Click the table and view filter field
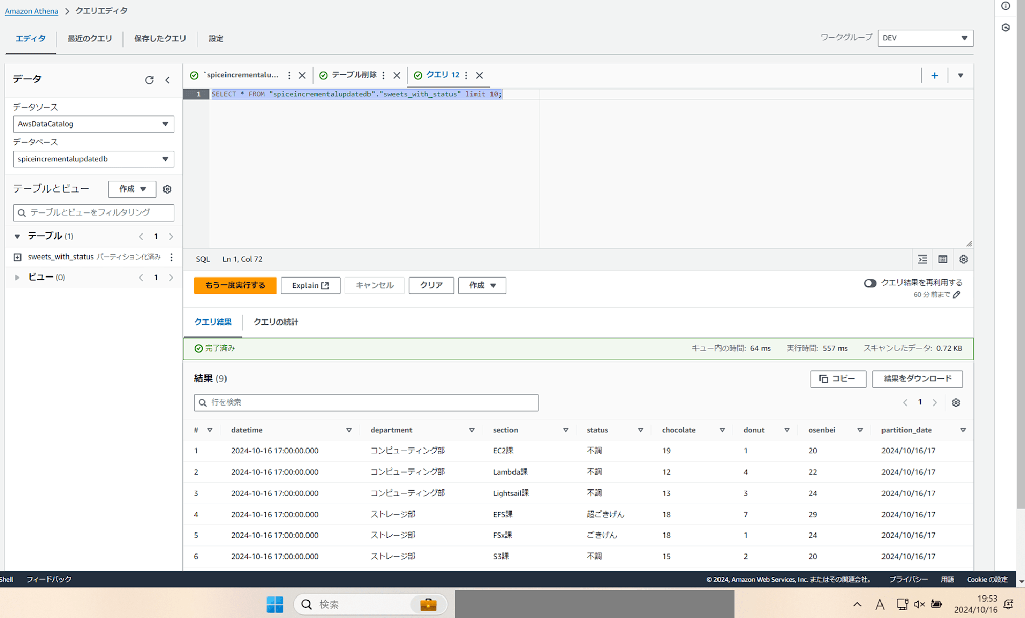 (93, 212)
